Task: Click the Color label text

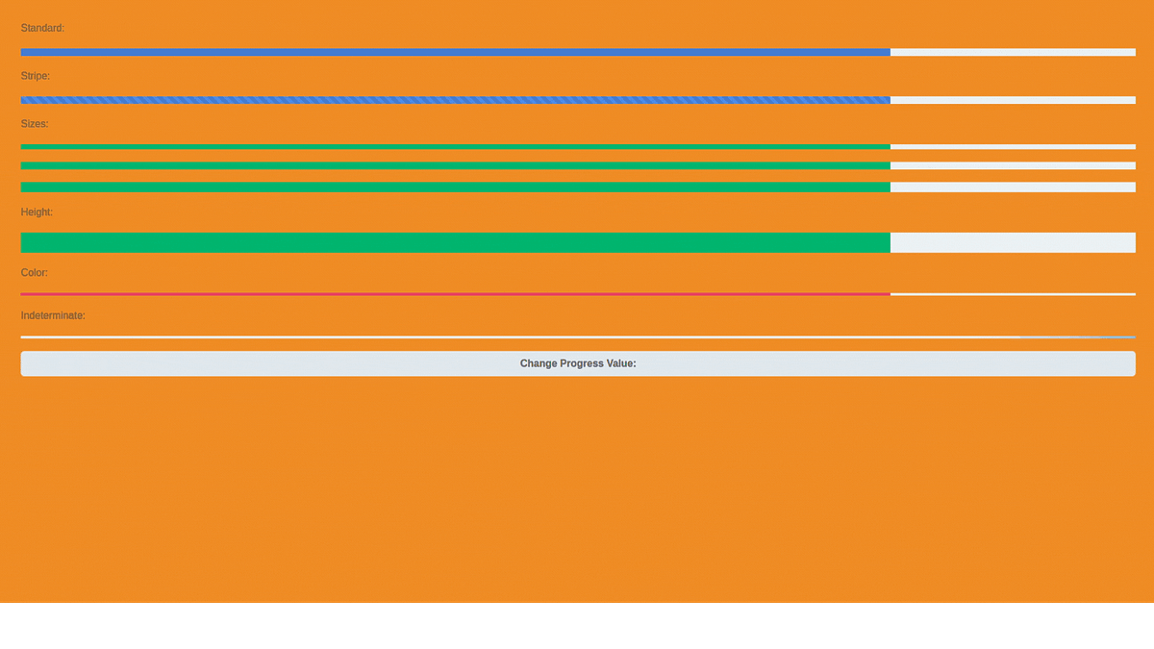Action: (34, 272)
